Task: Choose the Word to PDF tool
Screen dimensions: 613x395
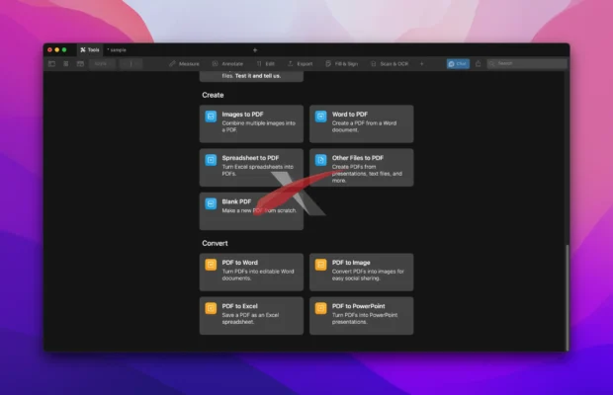Action: (x=361, y=123)
